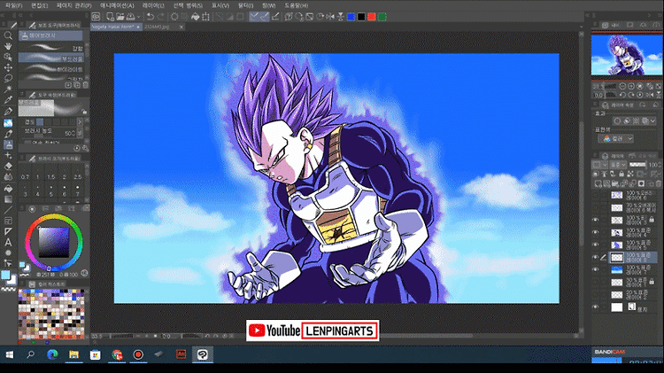Hide layer 레이어 4 with eye icon
The height and width of the screenshot is (373, 664).
596,232
